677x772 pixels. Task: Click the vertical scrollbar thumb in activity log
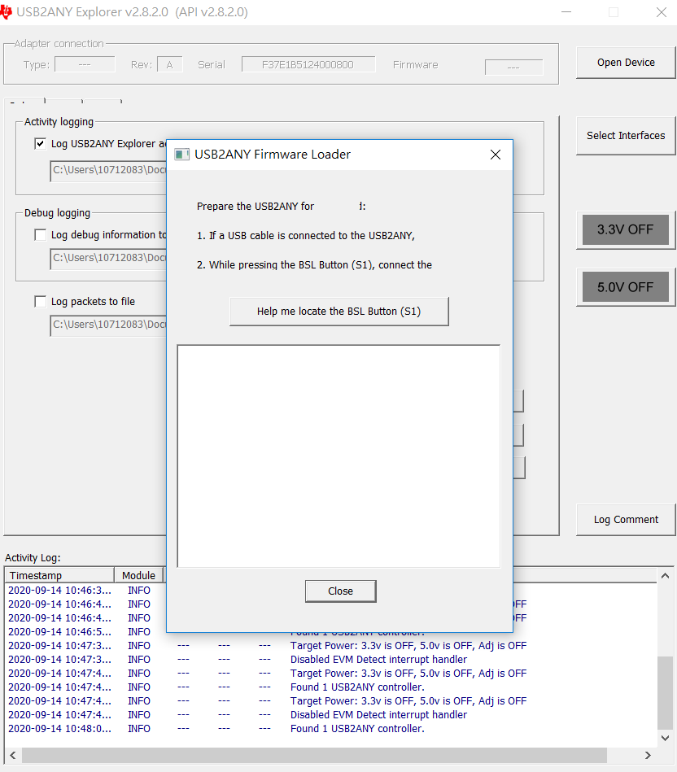tap(665, 692)
